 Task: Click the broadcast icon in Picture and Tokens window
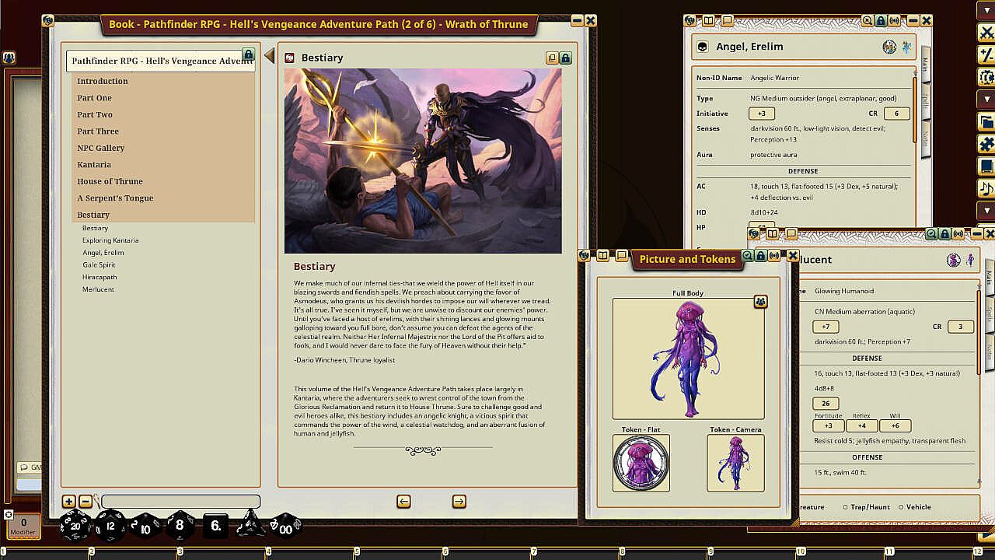pyautogui.click(x=775, y=255)
